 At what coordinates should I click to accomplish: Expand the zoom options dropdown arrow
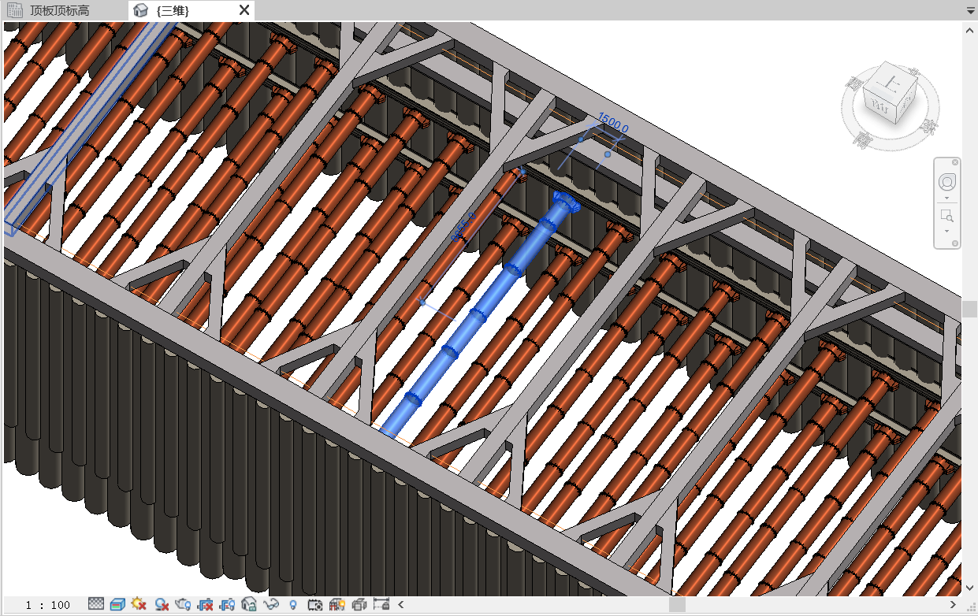pos(947,231)
